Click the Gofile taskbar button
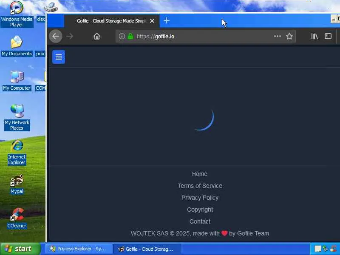The width and height of the screenshot is (340, 255). point(147,249)
